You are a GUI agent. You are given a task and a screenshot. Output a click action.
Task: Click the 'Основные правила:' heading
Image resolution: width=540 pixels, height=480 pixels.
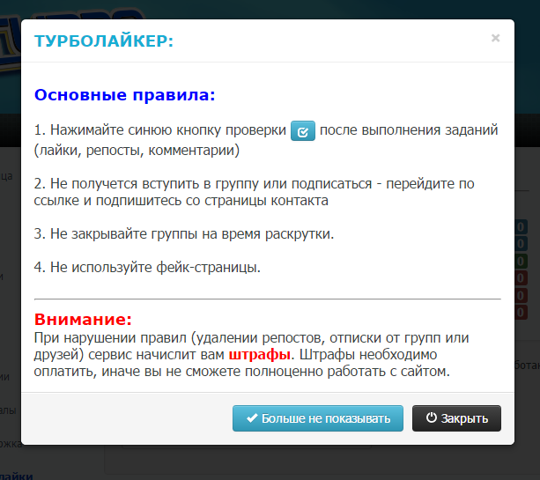point(124,94)
